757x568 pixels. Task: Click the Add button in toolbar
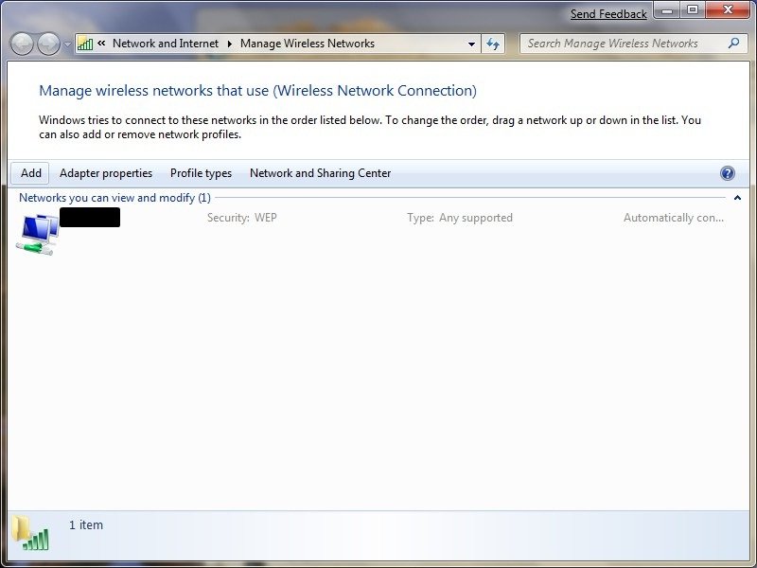click(x=31, y=173)
